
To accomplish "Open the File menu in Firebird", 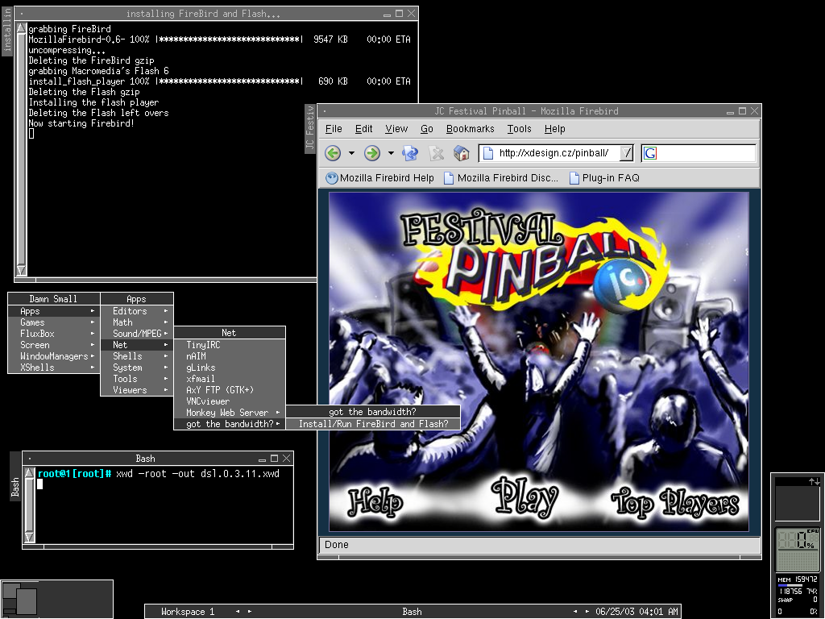I will 334,129.
